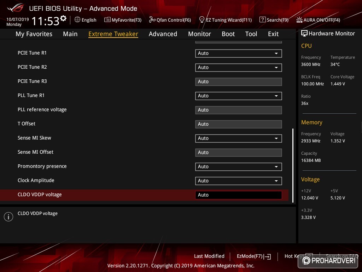This screenshot has height=272, width=362.
Task: Click Memory Capacity value 16384 MB
Action: (x=311, y=160)
